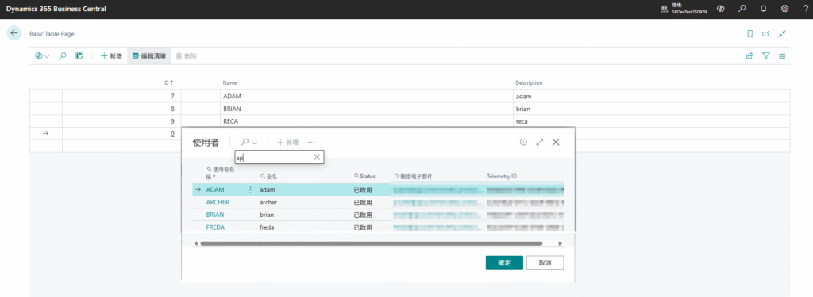Viewport: 813px width, 297px height.
Task: Sort by 使用者名稱 column header
Action: click(x=220, y=173)
